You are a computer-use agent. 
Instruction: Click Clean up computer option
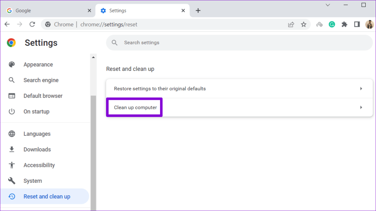pyautogui.click(x=239, y=108)
